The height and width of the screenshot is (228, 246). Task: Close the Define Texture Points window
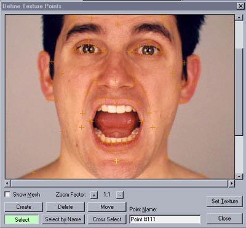coord(240,6)
